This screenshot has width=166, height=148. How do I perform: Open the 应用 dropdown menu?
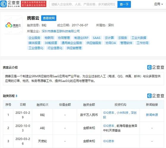coord(158,4)
